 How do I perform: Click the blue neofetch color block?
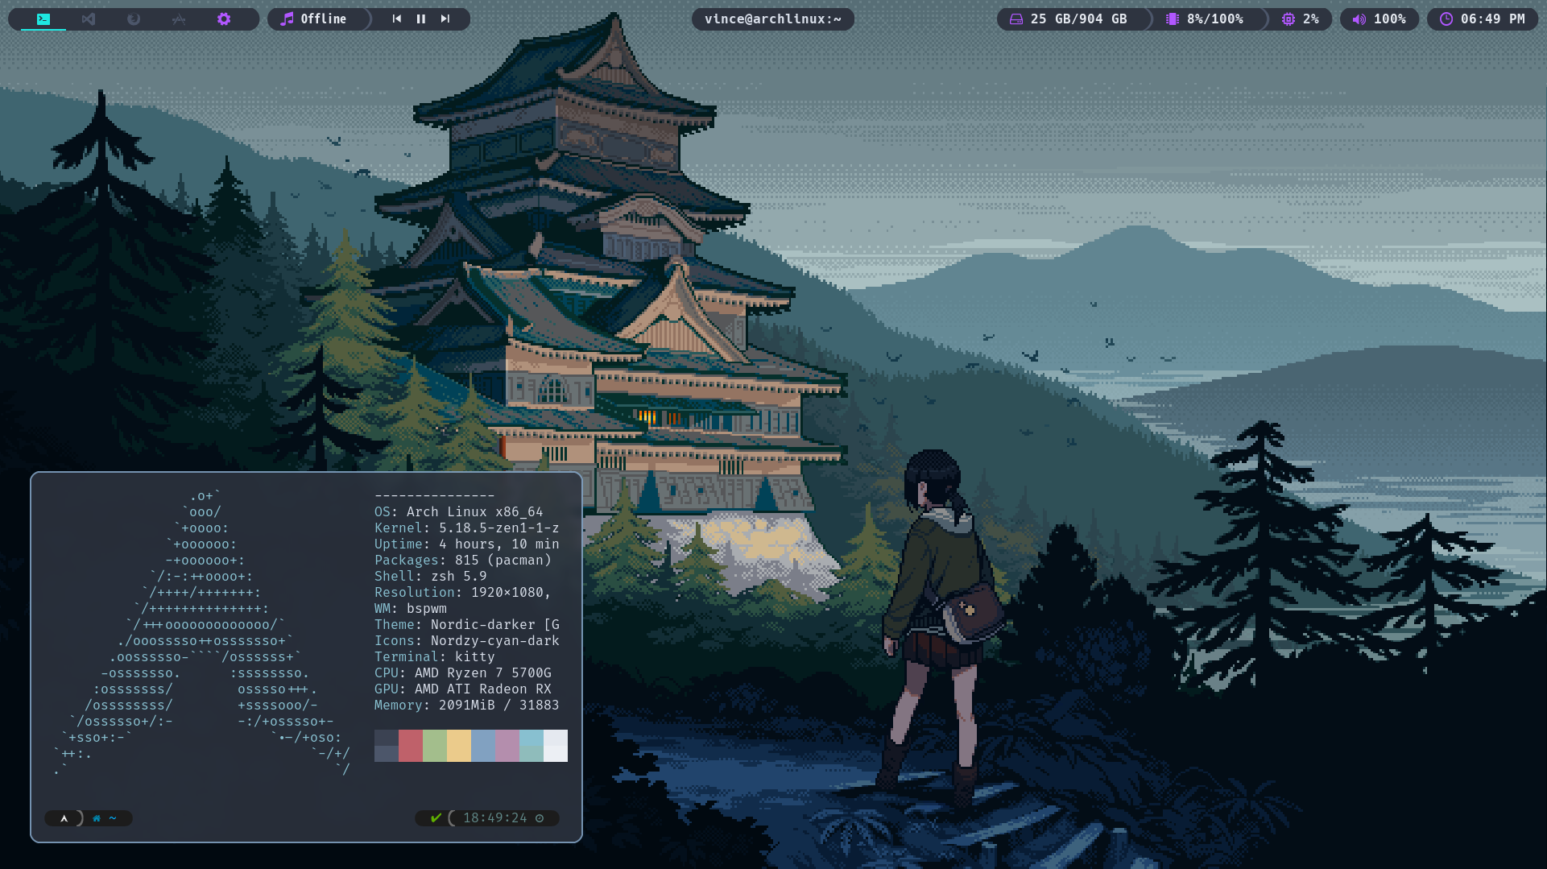click(x=483, y=746)
